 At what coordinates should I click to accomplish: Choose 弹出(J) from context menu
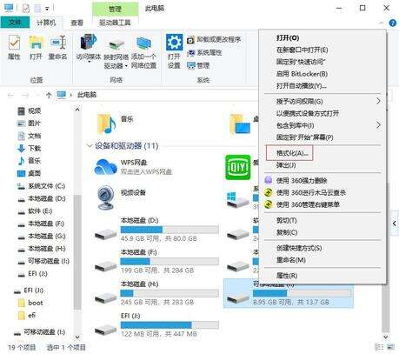pos(286,165)
